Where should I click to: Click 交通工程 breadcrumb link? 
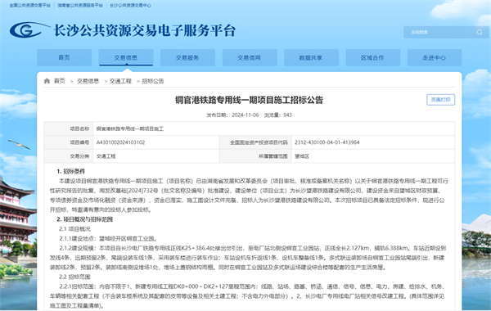[x=120, y=81]
